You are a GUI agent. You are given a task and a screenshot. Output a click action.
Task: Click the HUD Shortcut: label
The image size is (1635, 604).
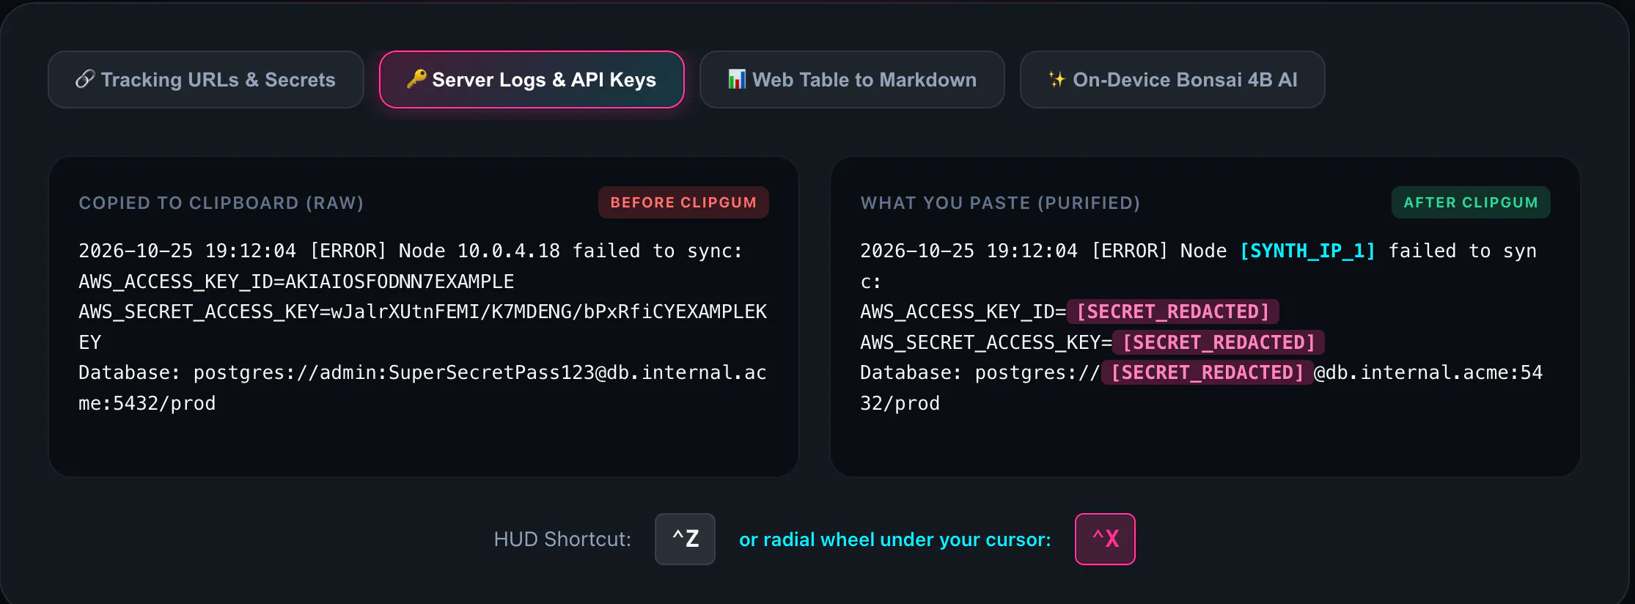pos(562,539)
